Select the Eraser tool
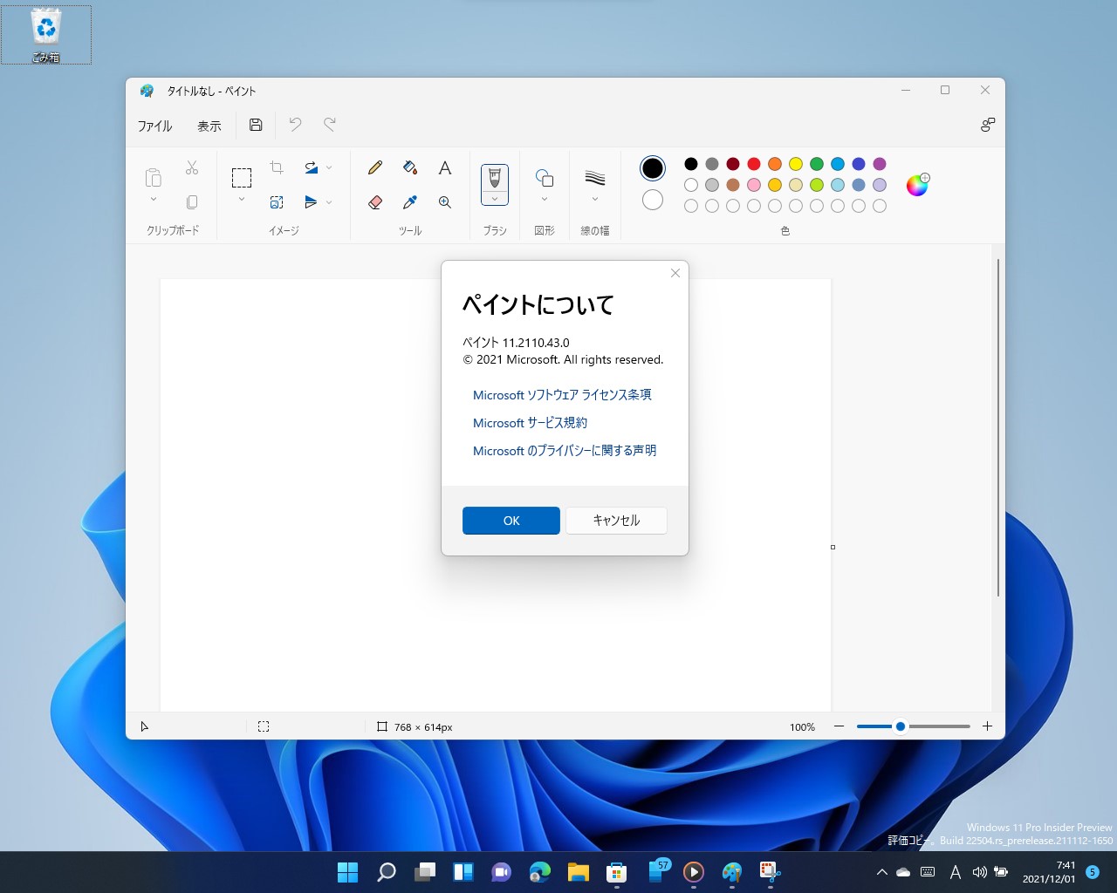The image size is (1117, 893). click(375, 202)
